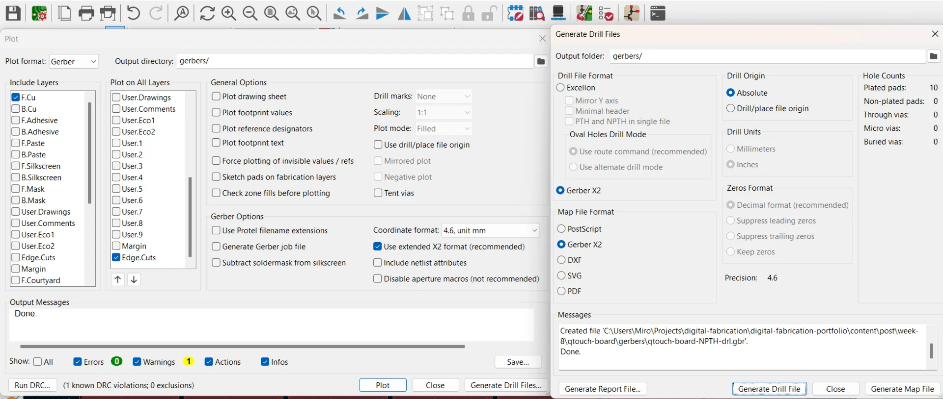Expand the Coordinate format dropdown
943x399 pixels.
point(490,230)
